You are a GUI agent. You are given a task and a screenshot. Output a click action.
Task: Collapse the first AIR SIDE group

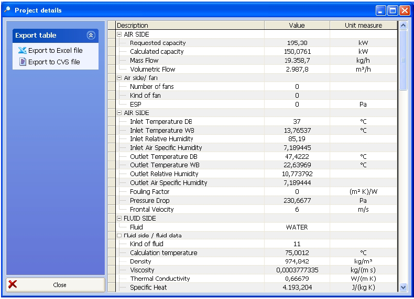(x=119, y=34)
